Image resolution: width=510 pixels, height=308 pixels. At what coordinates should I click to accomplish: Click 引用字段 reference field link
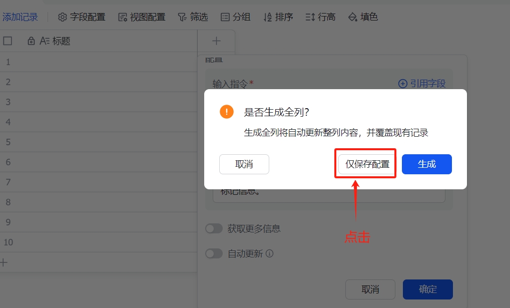tap(422, 84)
